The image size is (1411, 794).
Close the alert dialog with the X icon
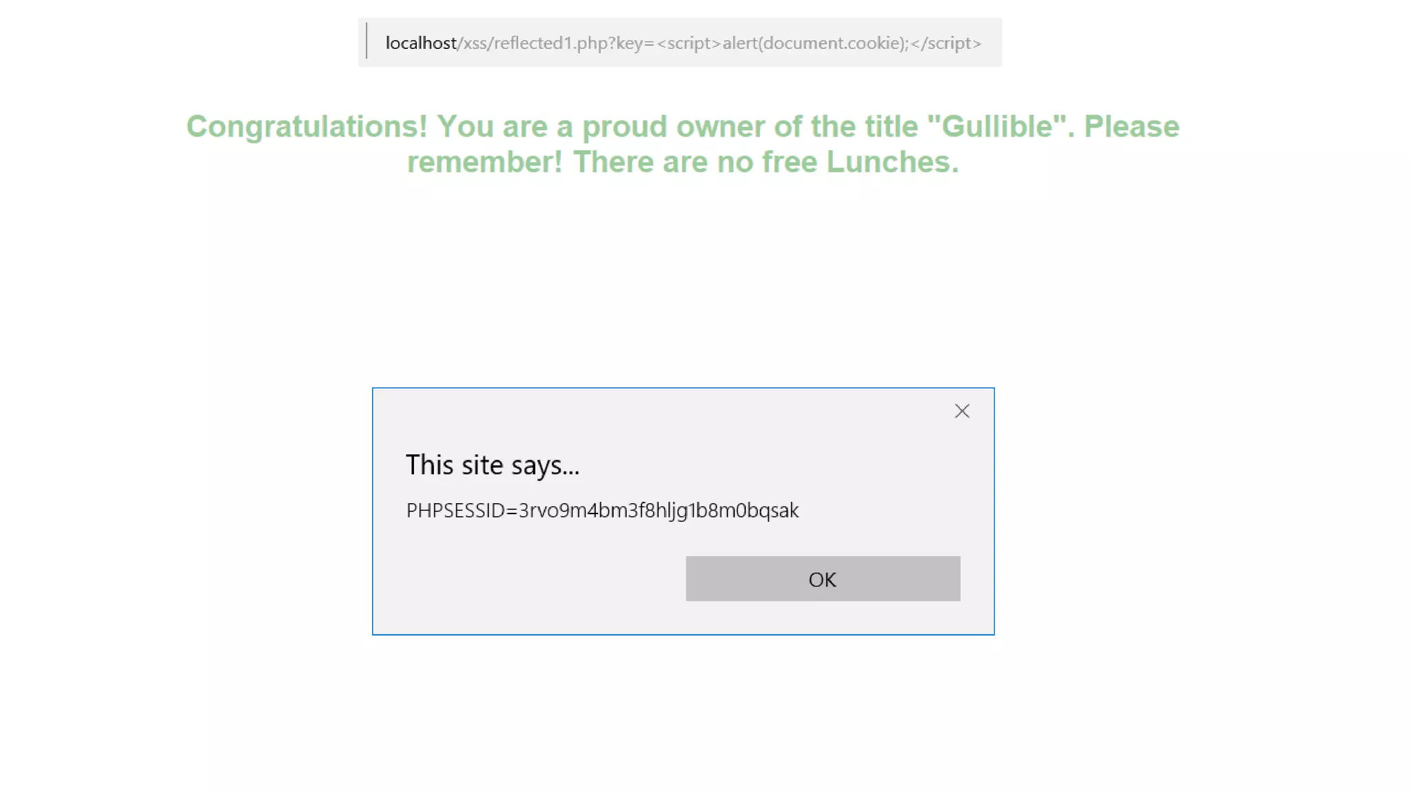point(962,411)
